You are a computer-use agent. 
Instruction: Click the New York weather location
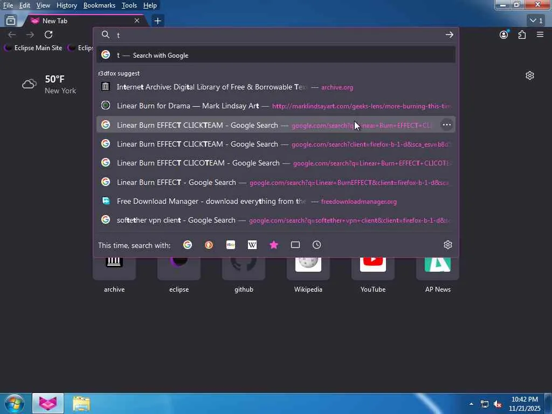[60, 91]
